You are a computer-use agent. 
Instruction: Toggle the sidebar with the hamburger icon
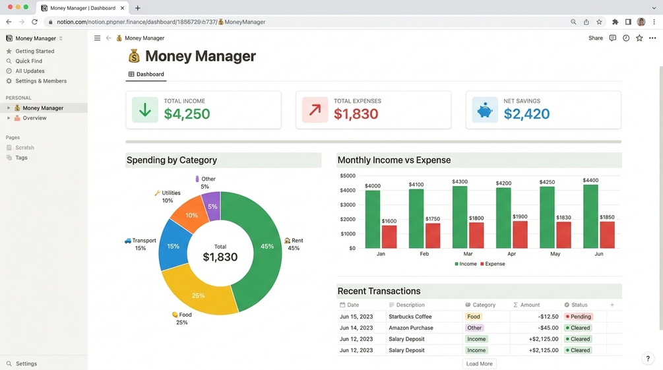pyautogui.click(x=97, y=38)
